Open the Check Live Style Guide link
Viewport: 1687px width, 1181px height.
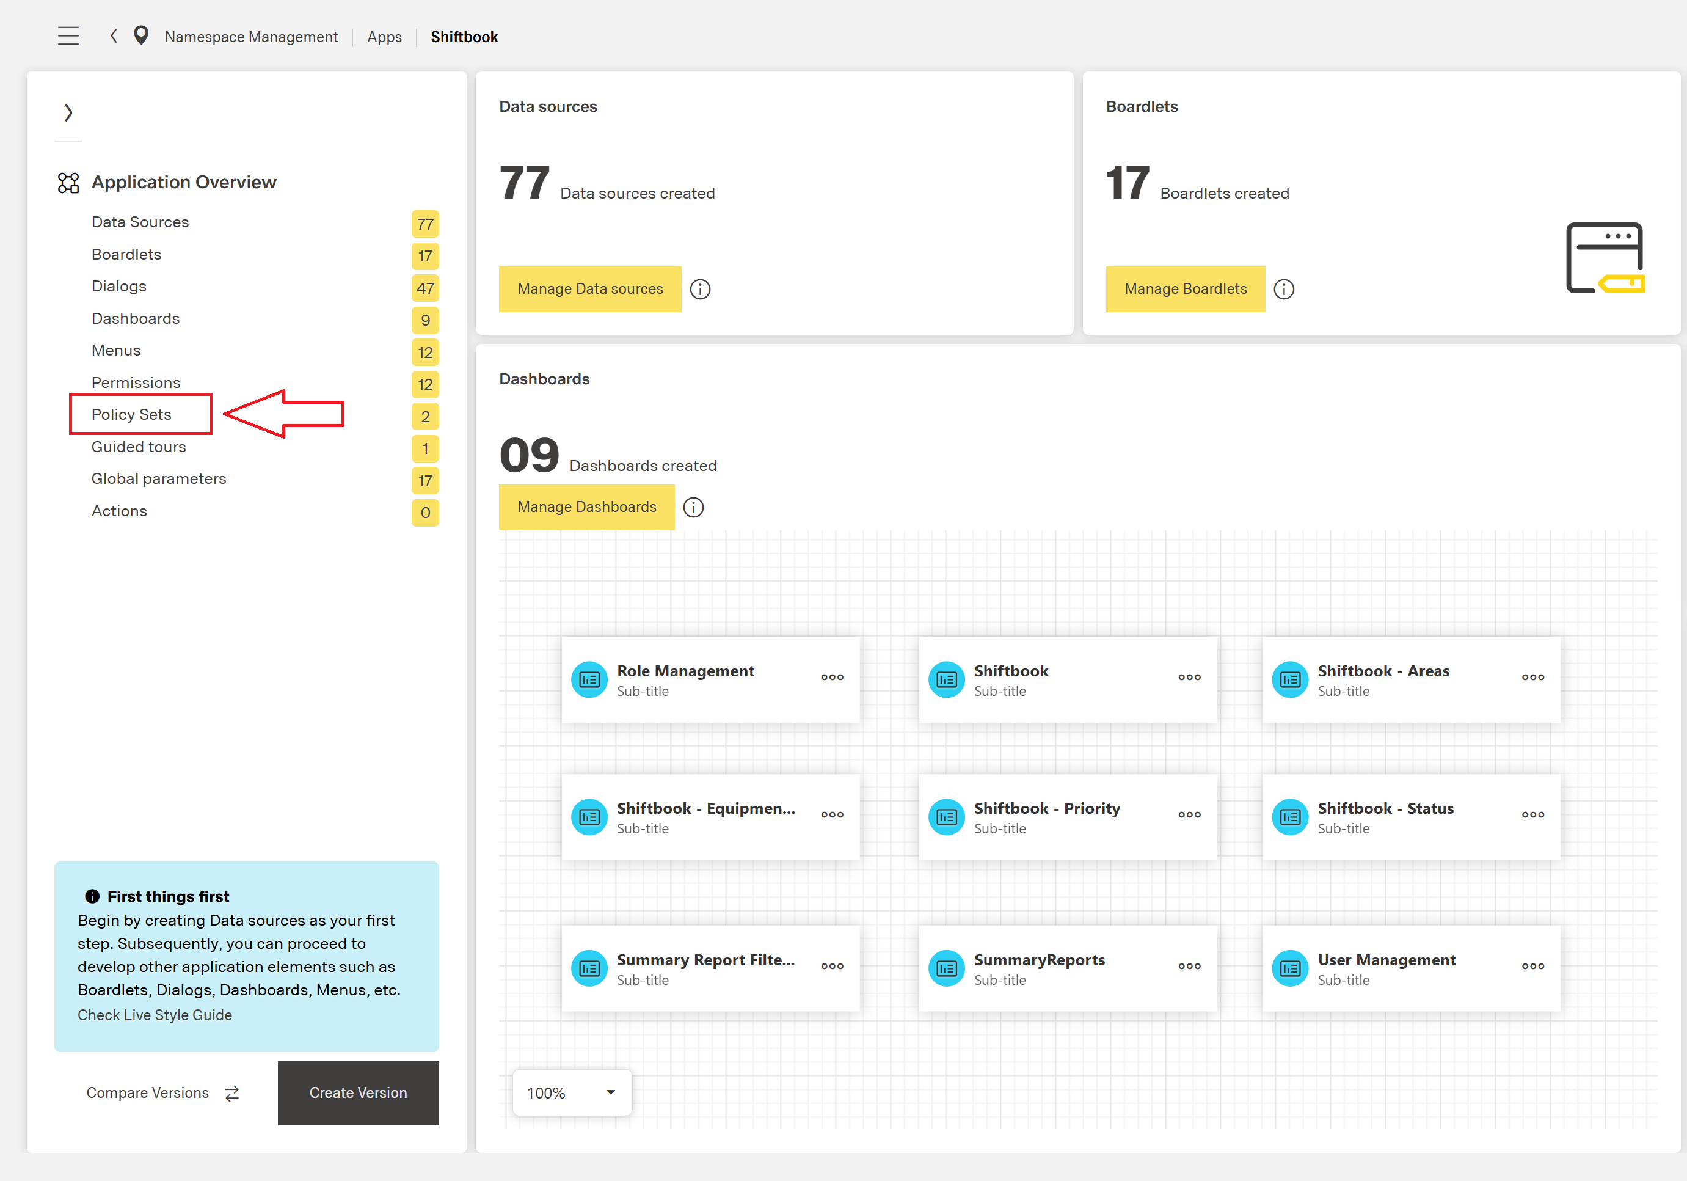(155, 1015)
